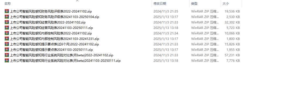
Task: Sort files by 类型 column
Action: [x=194, y=3]
